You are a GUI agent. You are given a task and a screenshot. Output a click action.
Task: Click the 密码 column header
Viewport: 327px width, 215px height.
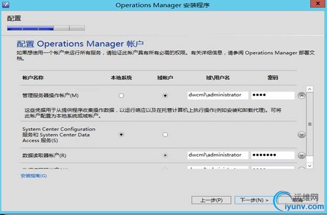[x=273, y=78]
